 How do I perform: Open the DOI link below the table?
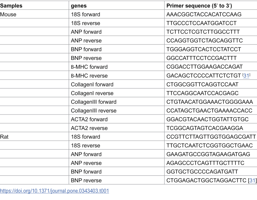pyautogui.click(x=55, y=191)
